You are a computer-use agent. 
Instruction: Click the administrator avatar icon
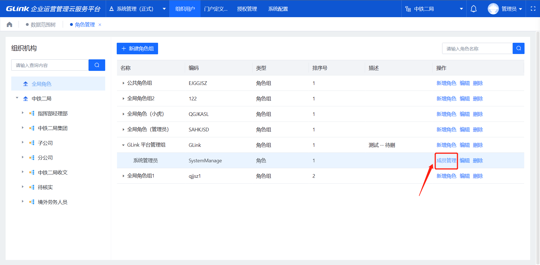(493, 9)
